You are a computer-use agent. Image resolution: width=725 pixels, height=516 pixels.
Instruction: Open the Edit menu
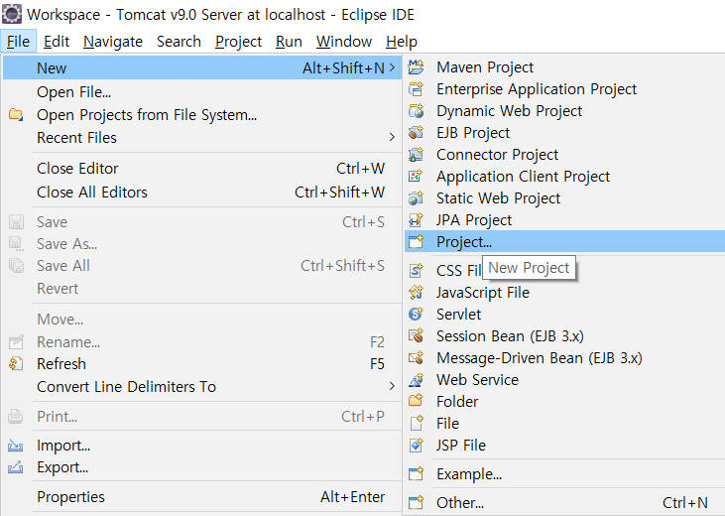(x=57, y=42)
